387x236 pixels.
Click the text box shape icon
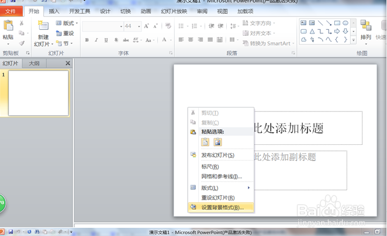click(x=303, y=23)
